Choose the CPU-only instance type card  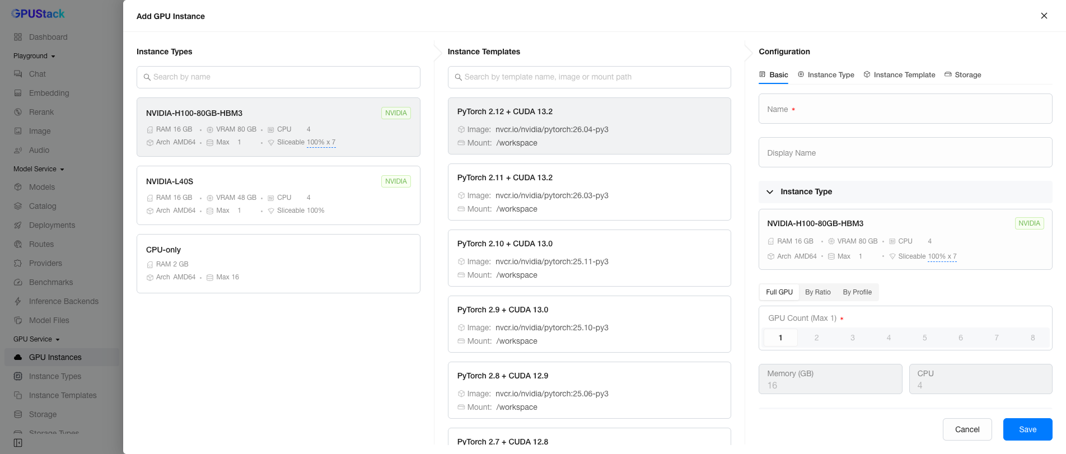[278, 264]
